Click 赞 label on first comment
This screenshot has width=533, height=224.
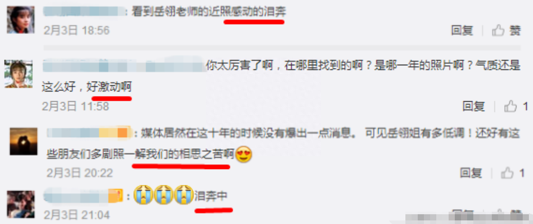point(515,31)
